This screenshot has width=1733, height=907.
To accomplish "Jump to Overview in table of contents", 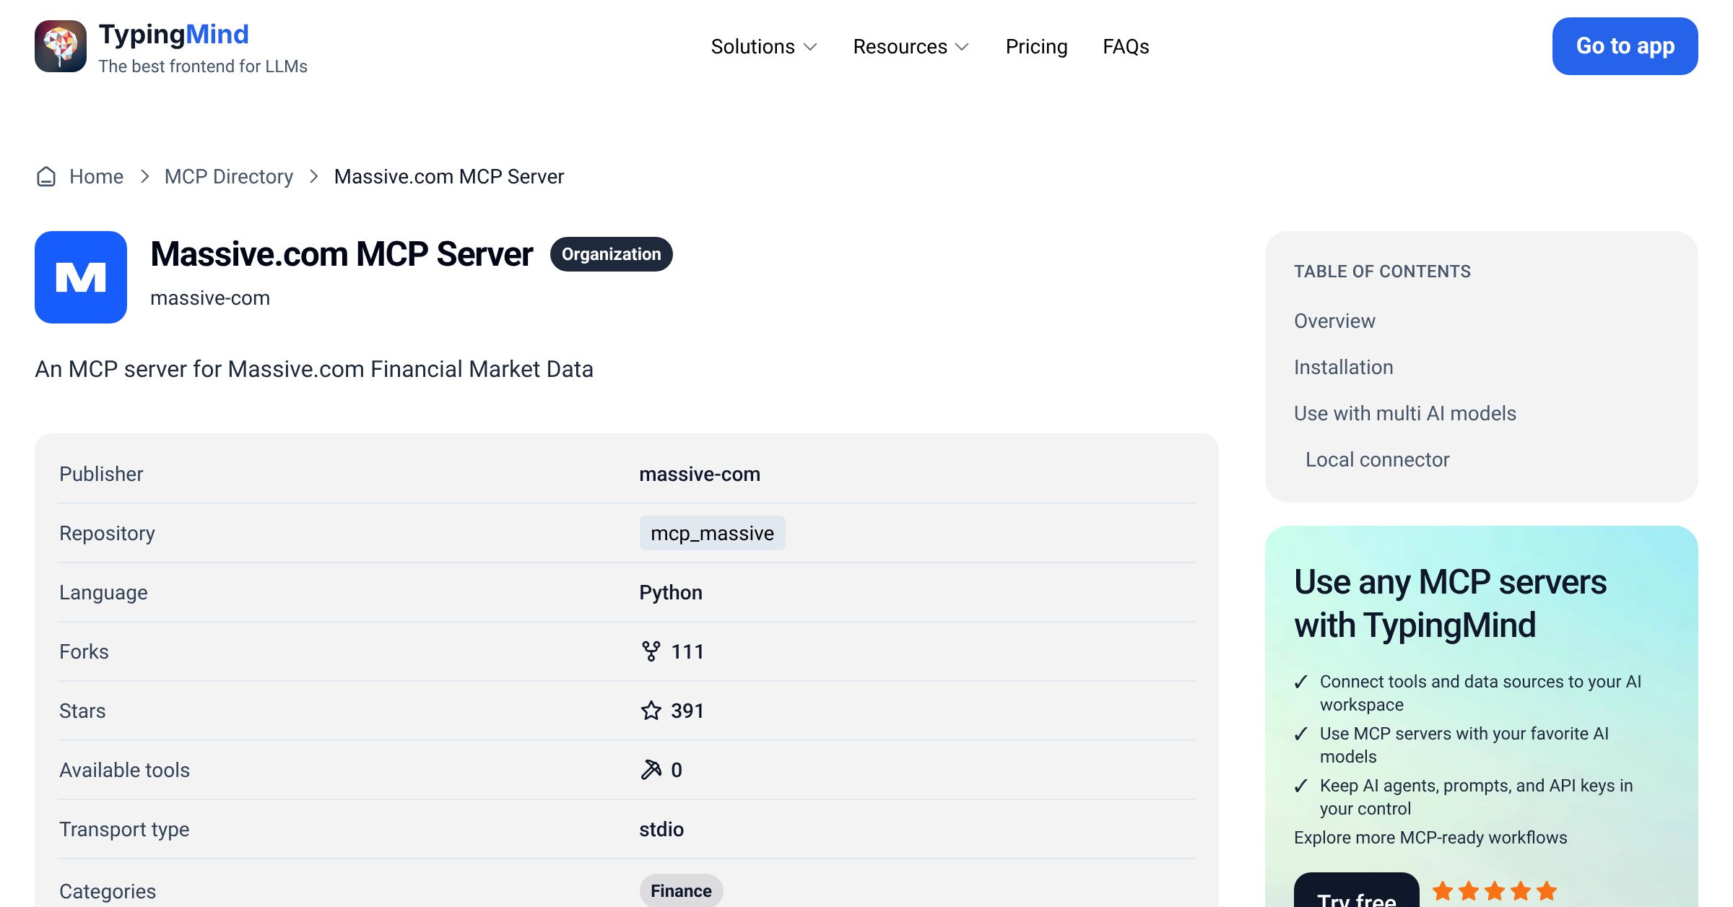I will [x=1334, y=321].
